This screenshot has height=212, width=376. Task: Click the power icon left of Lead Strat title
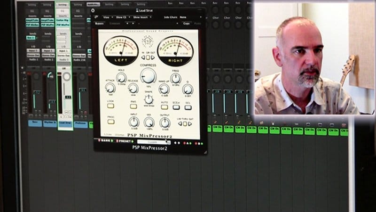pos(93,10)
